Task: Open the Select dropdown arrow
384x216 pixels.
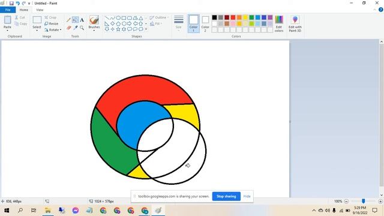Action: click(37, 31)
